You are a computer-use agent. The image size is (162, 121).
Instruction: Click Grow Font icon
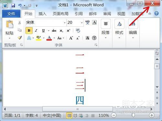[71, 38]
